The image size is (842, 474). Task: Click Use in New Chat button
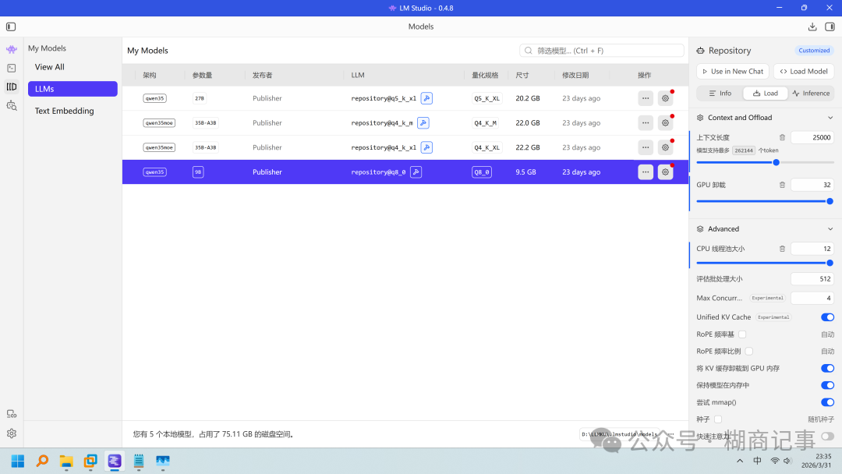pyautogui.click(x=732, y=72)
